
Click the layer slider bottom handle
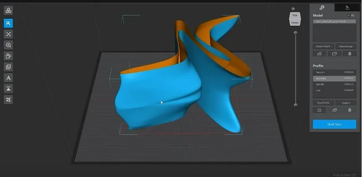[295, 105]
